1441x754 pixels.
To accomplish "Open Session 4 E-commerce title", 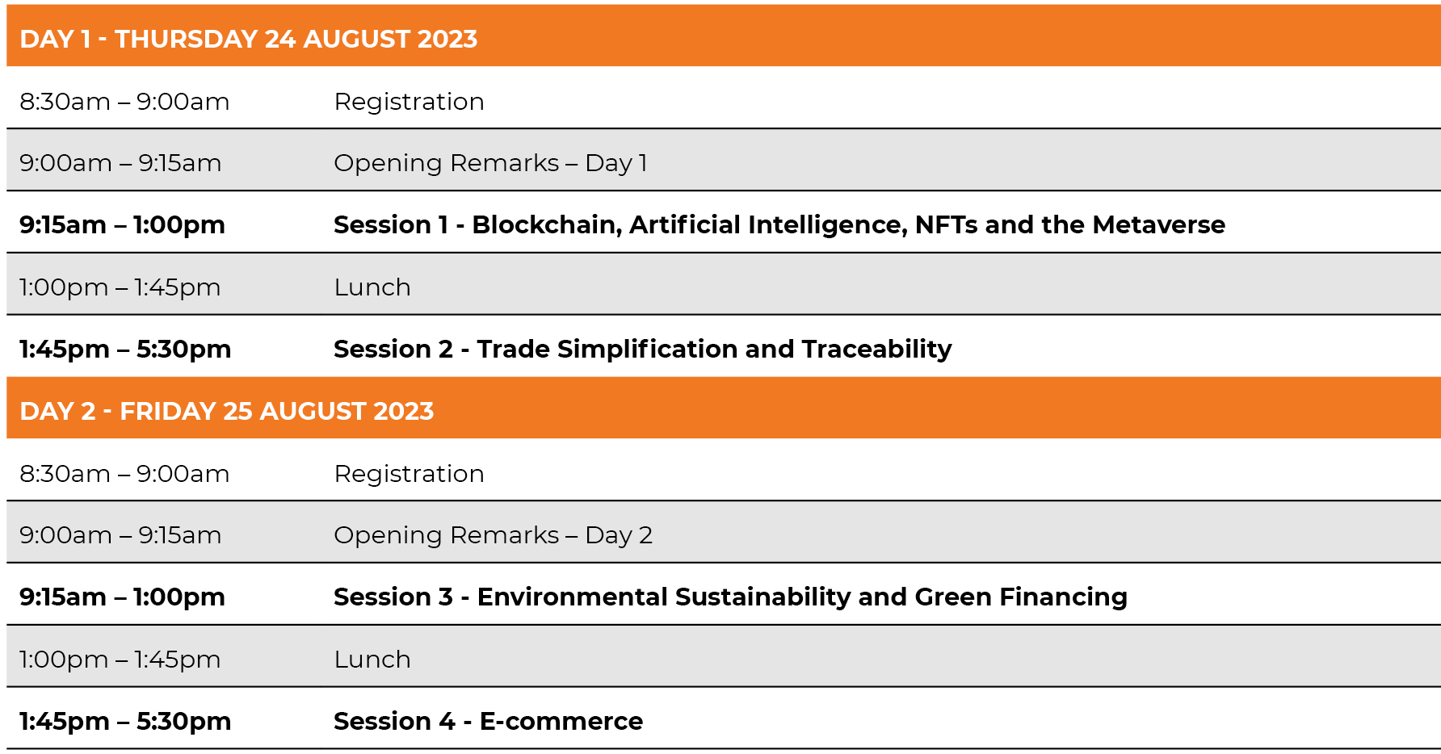I will pos(488,721).
